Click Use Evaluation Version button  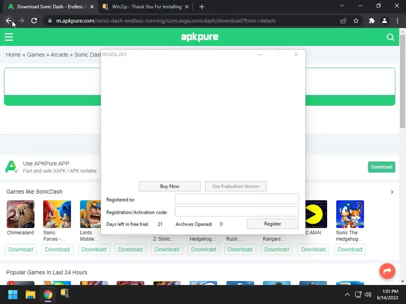236,186
